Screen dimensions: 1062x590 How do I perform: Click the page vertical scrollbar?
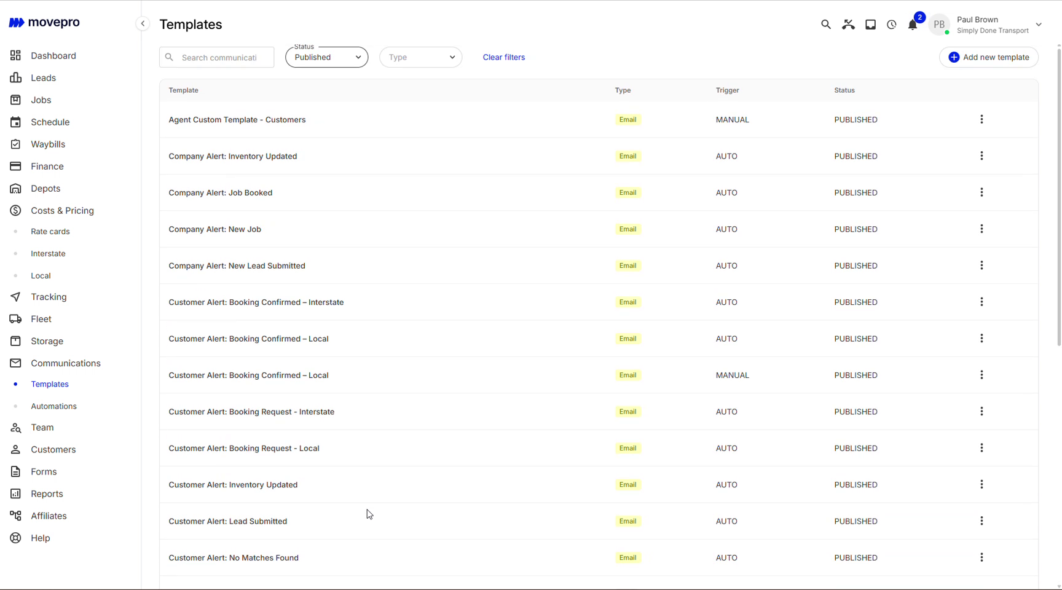point(1058,197)
